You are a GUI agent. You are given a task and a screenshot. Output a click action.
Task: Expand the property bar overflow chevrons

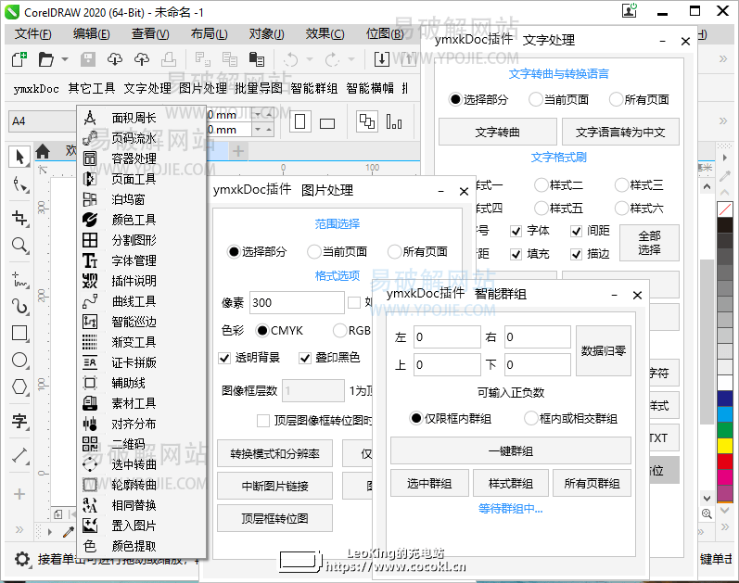coord(723,121)
